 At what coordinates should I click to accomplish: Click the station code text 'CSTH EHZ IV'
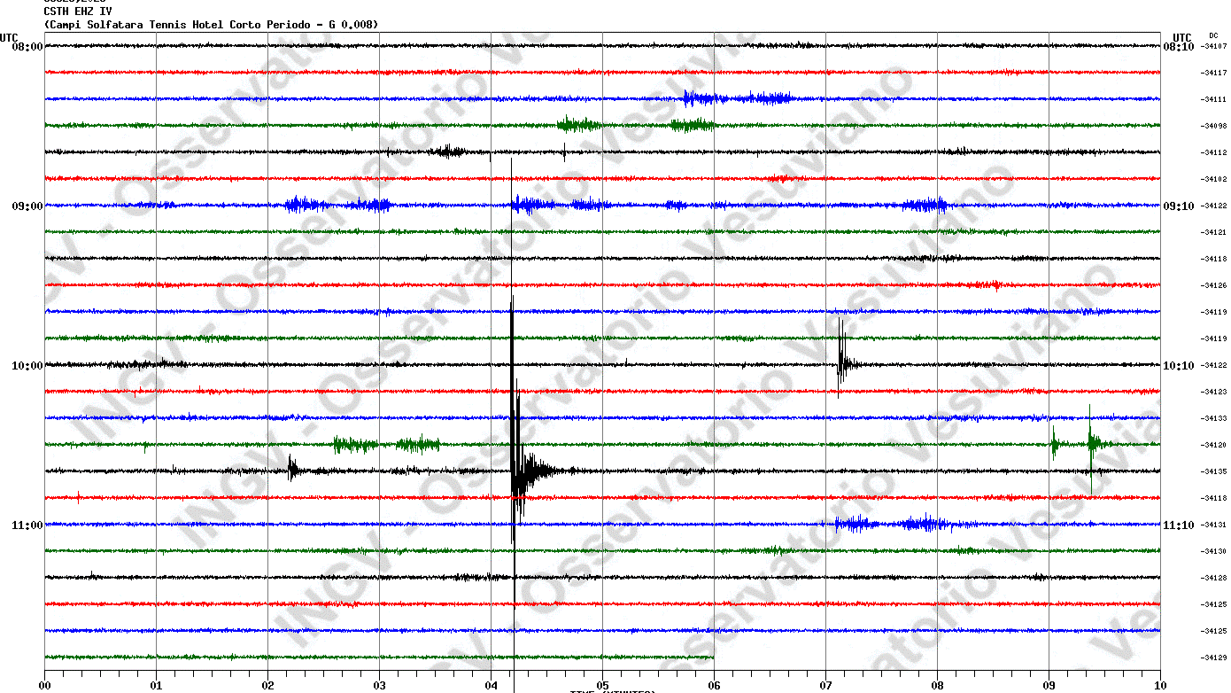click(78, 12)
